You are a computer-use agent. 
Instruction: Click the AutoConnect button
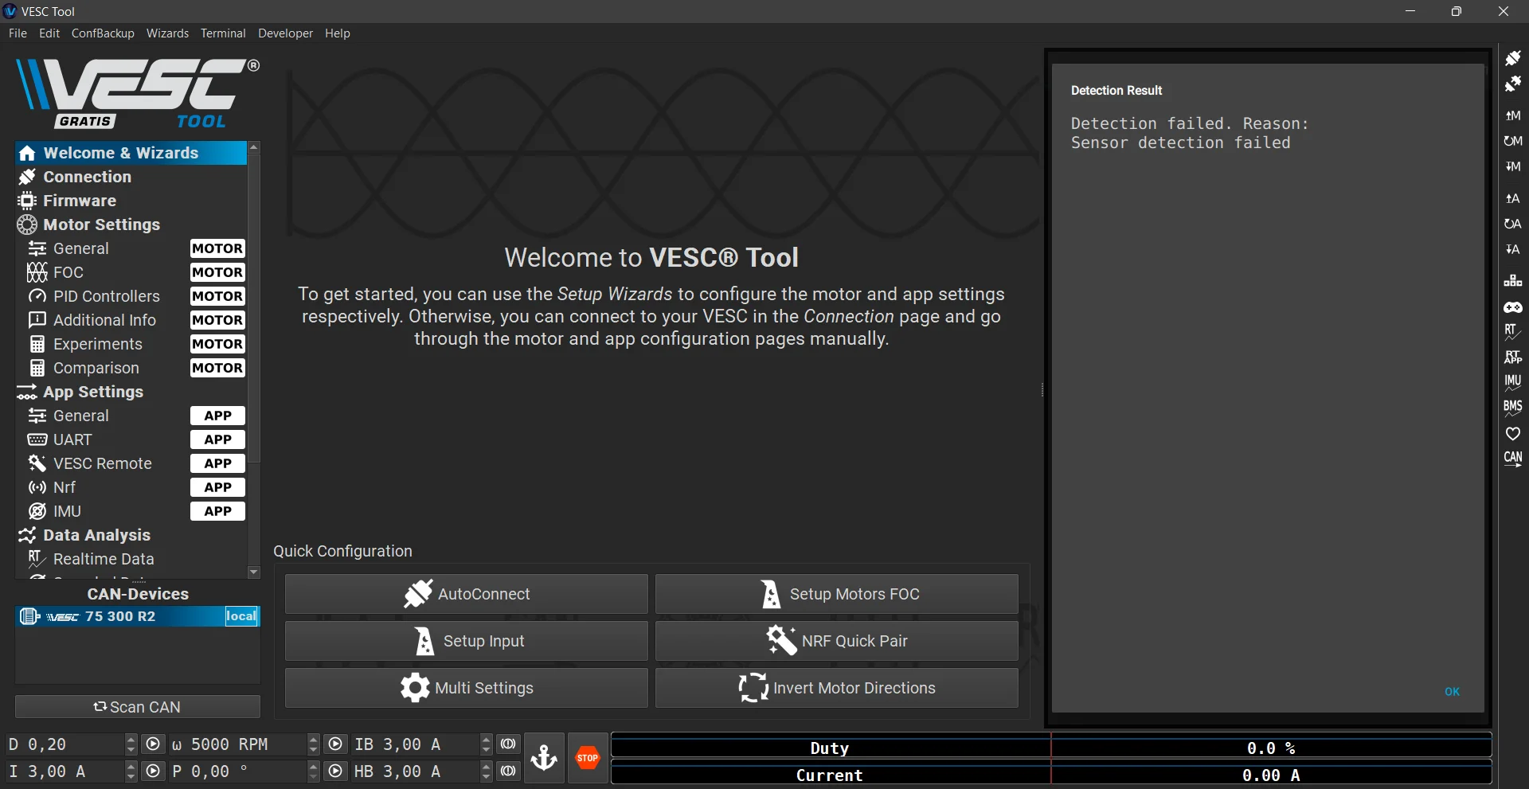467,594
